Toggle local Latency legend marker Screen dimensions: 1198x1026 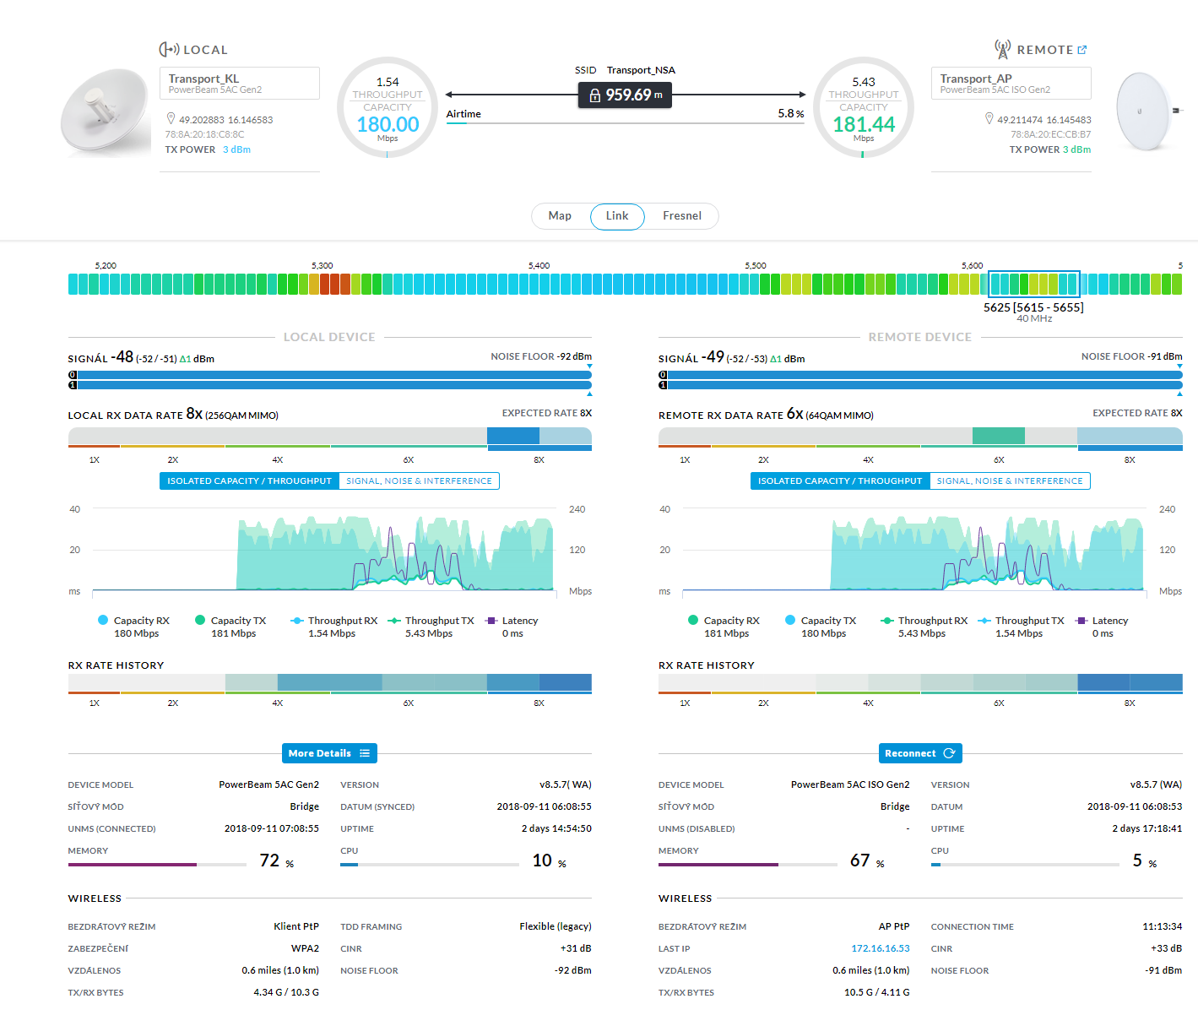[491, 621]
